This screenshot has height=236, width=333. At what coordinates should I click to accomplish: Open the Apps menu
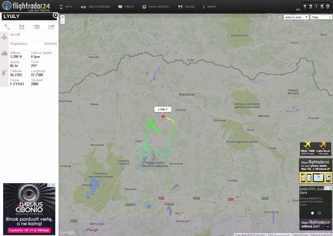[x=66, y=7]
